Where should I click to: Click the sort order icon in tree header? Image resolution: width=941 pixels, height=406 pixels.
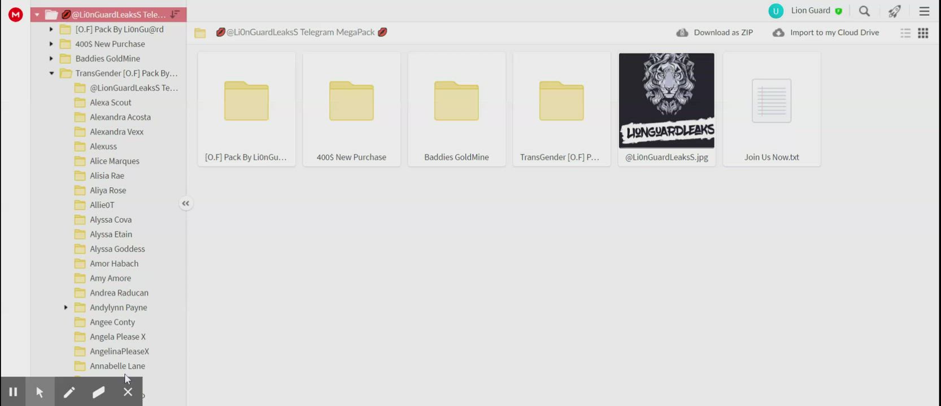click(x=175, y=14)
